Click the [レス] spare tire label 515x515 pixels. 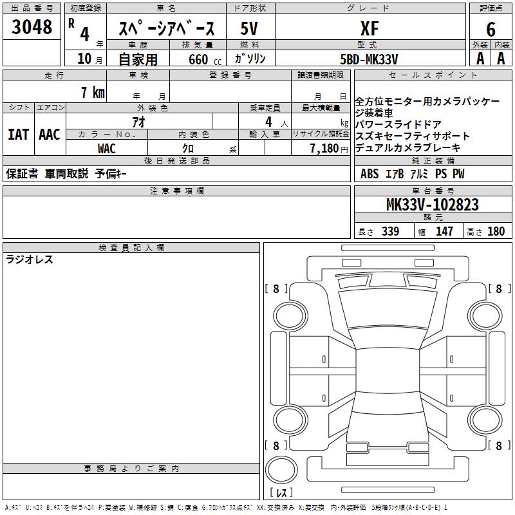(284, 493)
